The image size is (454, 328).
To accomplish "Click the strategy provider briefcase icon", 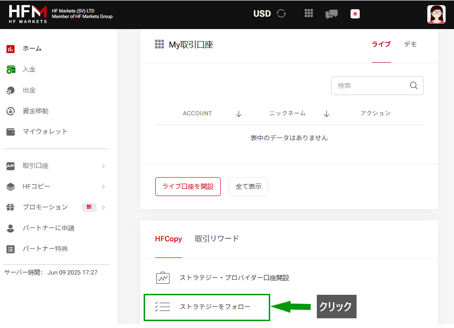I will tap(163, 278).
